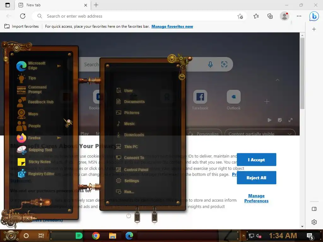
Task: Click the power button below start menu
Action: pos(129,216)
